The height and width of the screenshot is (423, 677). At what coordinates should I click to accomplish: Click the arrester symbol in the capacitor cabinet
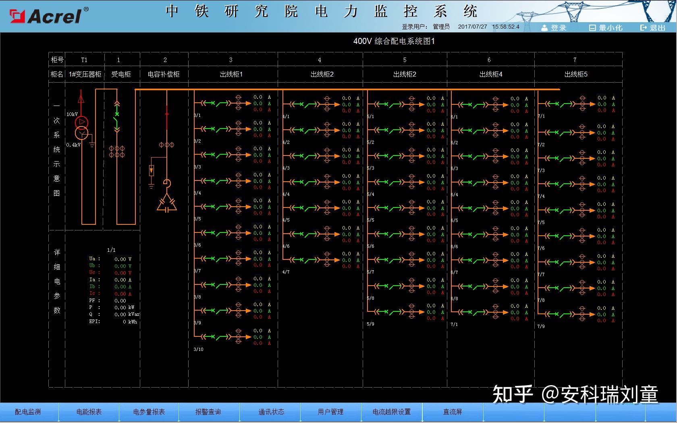coord(152,171)
